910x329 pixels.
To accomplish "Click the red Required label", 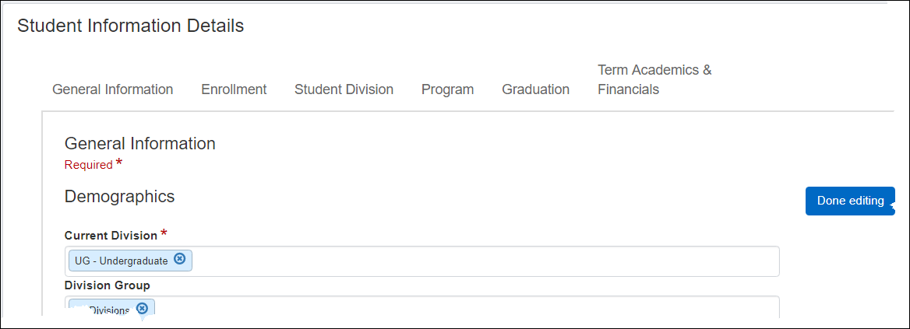I will point(88,165).
